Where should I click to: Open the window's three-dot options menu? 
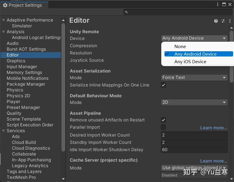point(217,4)
